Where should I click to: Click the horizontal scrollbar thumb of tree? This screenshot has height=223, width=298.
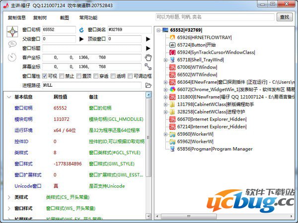pos(189,216)
